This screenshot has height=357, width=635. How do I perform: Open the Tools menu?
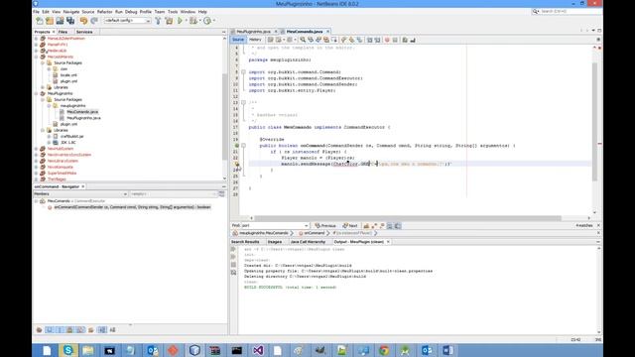coord(173,12)
